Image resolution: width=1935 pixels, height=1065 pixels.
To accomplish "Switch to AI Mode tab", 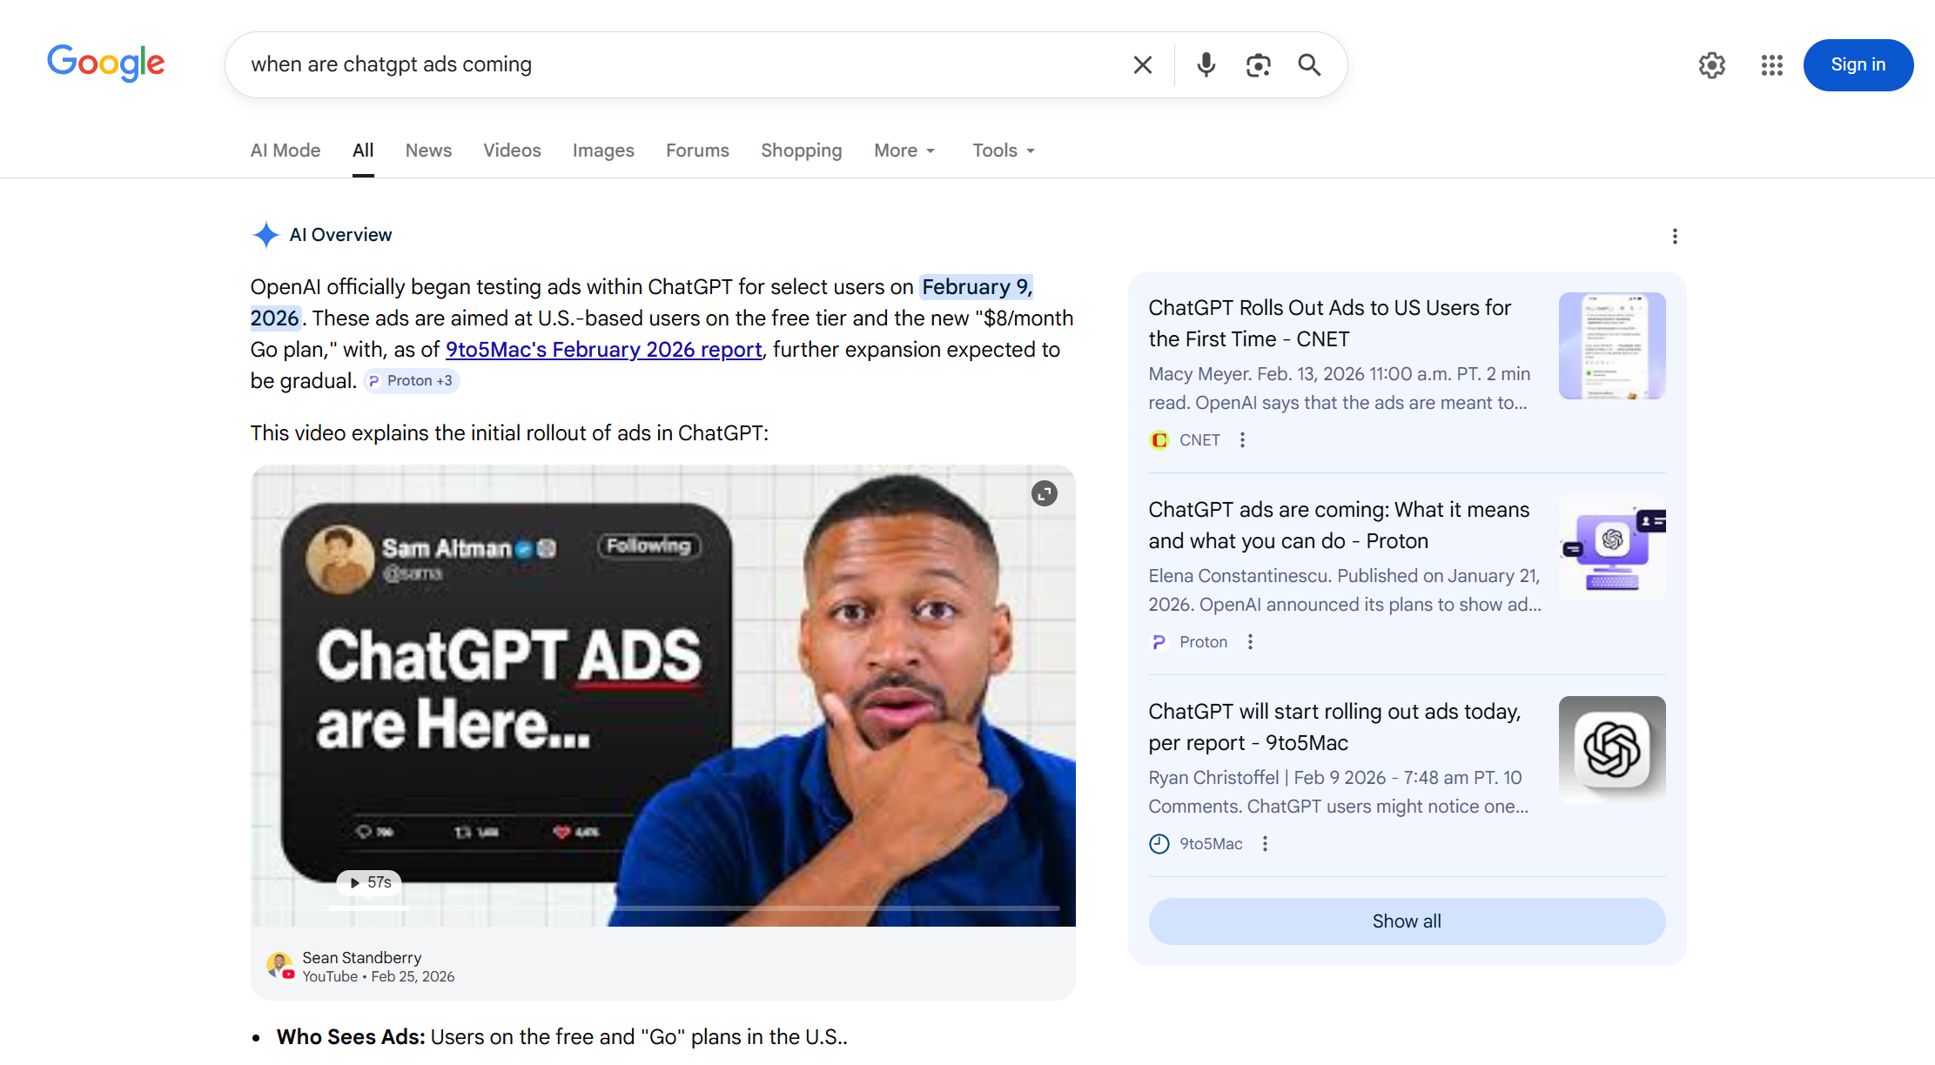I will (x=286, y=151).
